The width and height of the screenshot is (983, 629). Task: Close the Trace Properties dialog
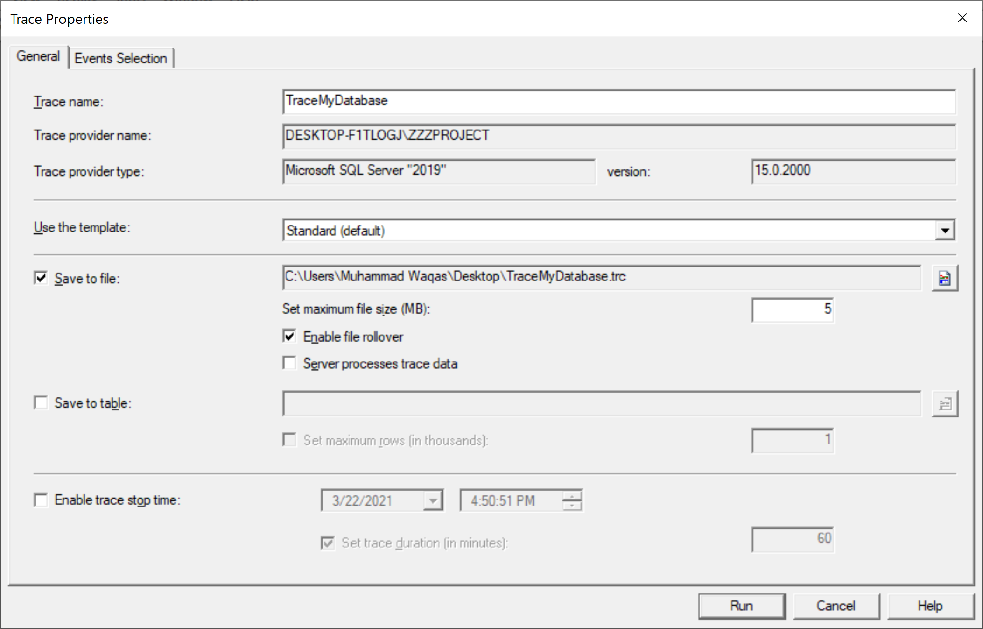tap(962, 18)
